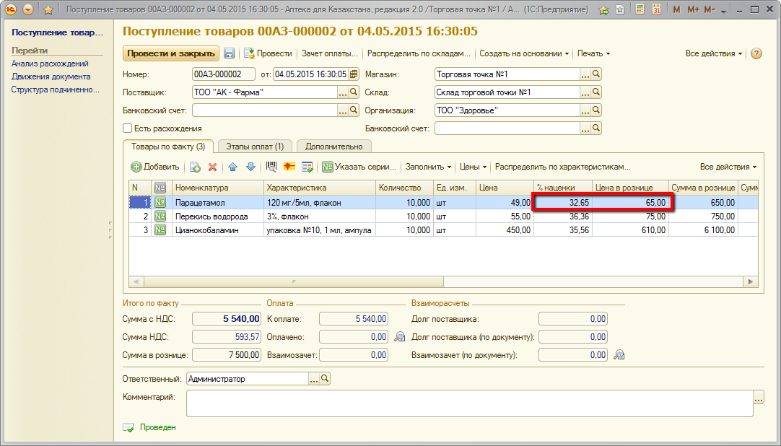Move the row down with the blue down arrow
781x446 pixels.
click(250, 167)
